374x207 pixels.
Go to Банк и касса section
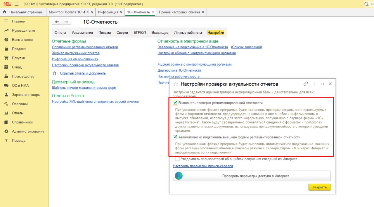[x=22, y=40]
